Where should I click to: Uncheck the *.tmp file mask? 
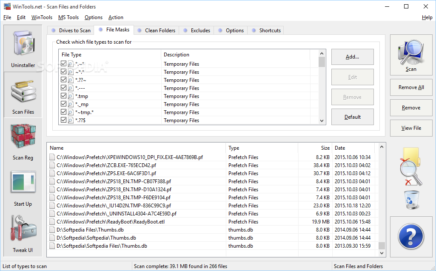coord(63,95)
